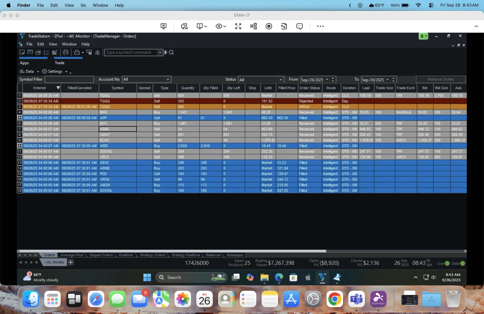Open the Status filter dropdown
This screenshot has height=314, width=484.
(281, 80)
